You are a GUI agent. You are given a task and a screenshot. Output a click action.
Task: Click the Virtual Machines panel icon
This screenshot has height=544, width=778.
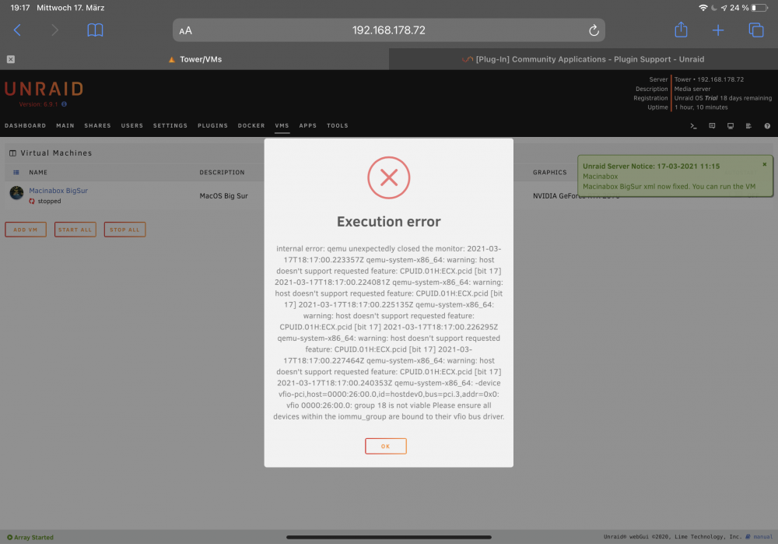[13, 153]
